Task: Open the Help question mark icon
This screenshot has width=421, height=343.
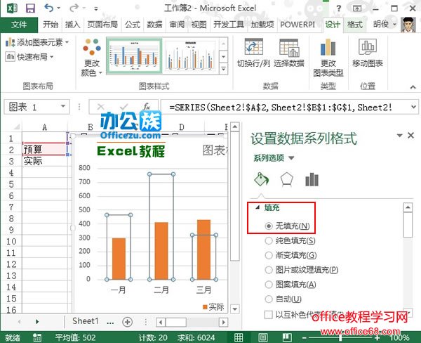Action: pyautogui.click(x=339, y=8)
